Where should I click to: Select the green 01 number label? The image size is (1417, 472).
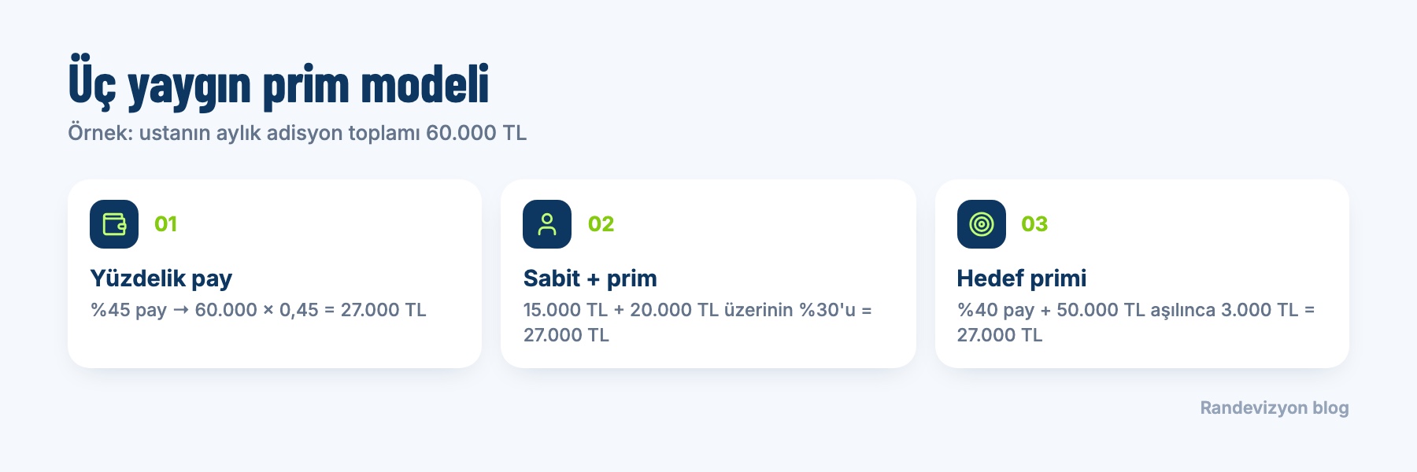[x=166, y=224]
